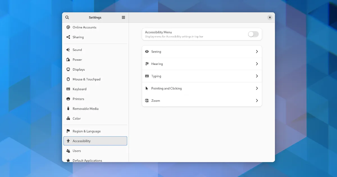
Task: Open the hamburger menu in the Settings header
Action: [123, 17]
